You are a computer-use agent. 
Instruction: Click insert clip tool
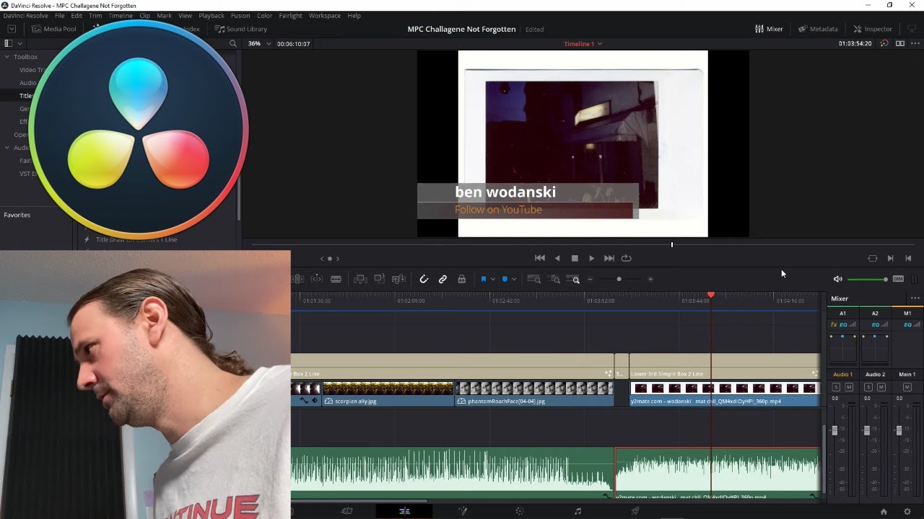[360, 279]
